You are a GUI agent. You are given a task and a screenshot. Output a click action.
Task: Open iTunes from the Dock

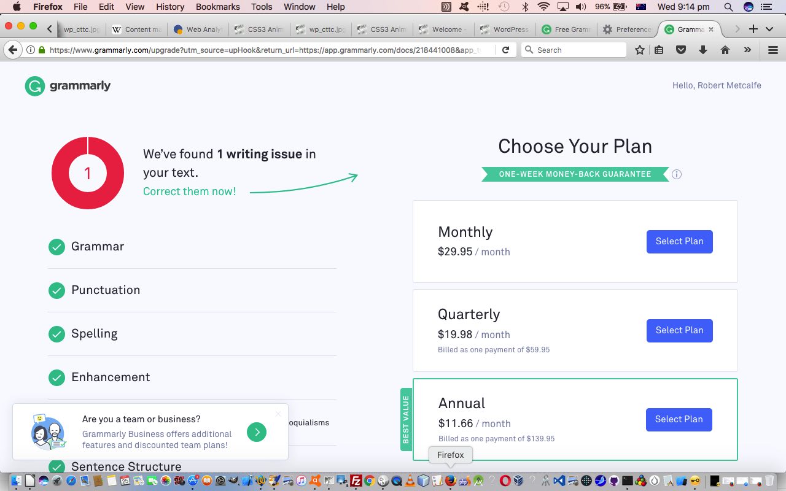[x=301, y=480]
